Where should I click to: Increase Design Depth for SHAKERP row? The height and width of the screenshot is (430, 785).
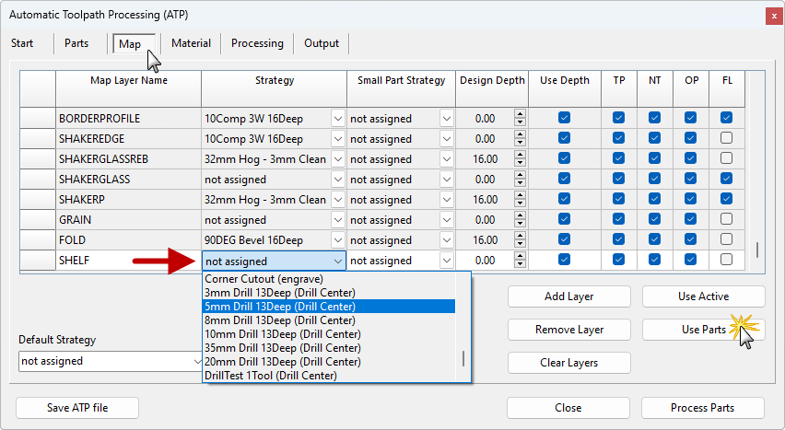(x=520, y=195)
